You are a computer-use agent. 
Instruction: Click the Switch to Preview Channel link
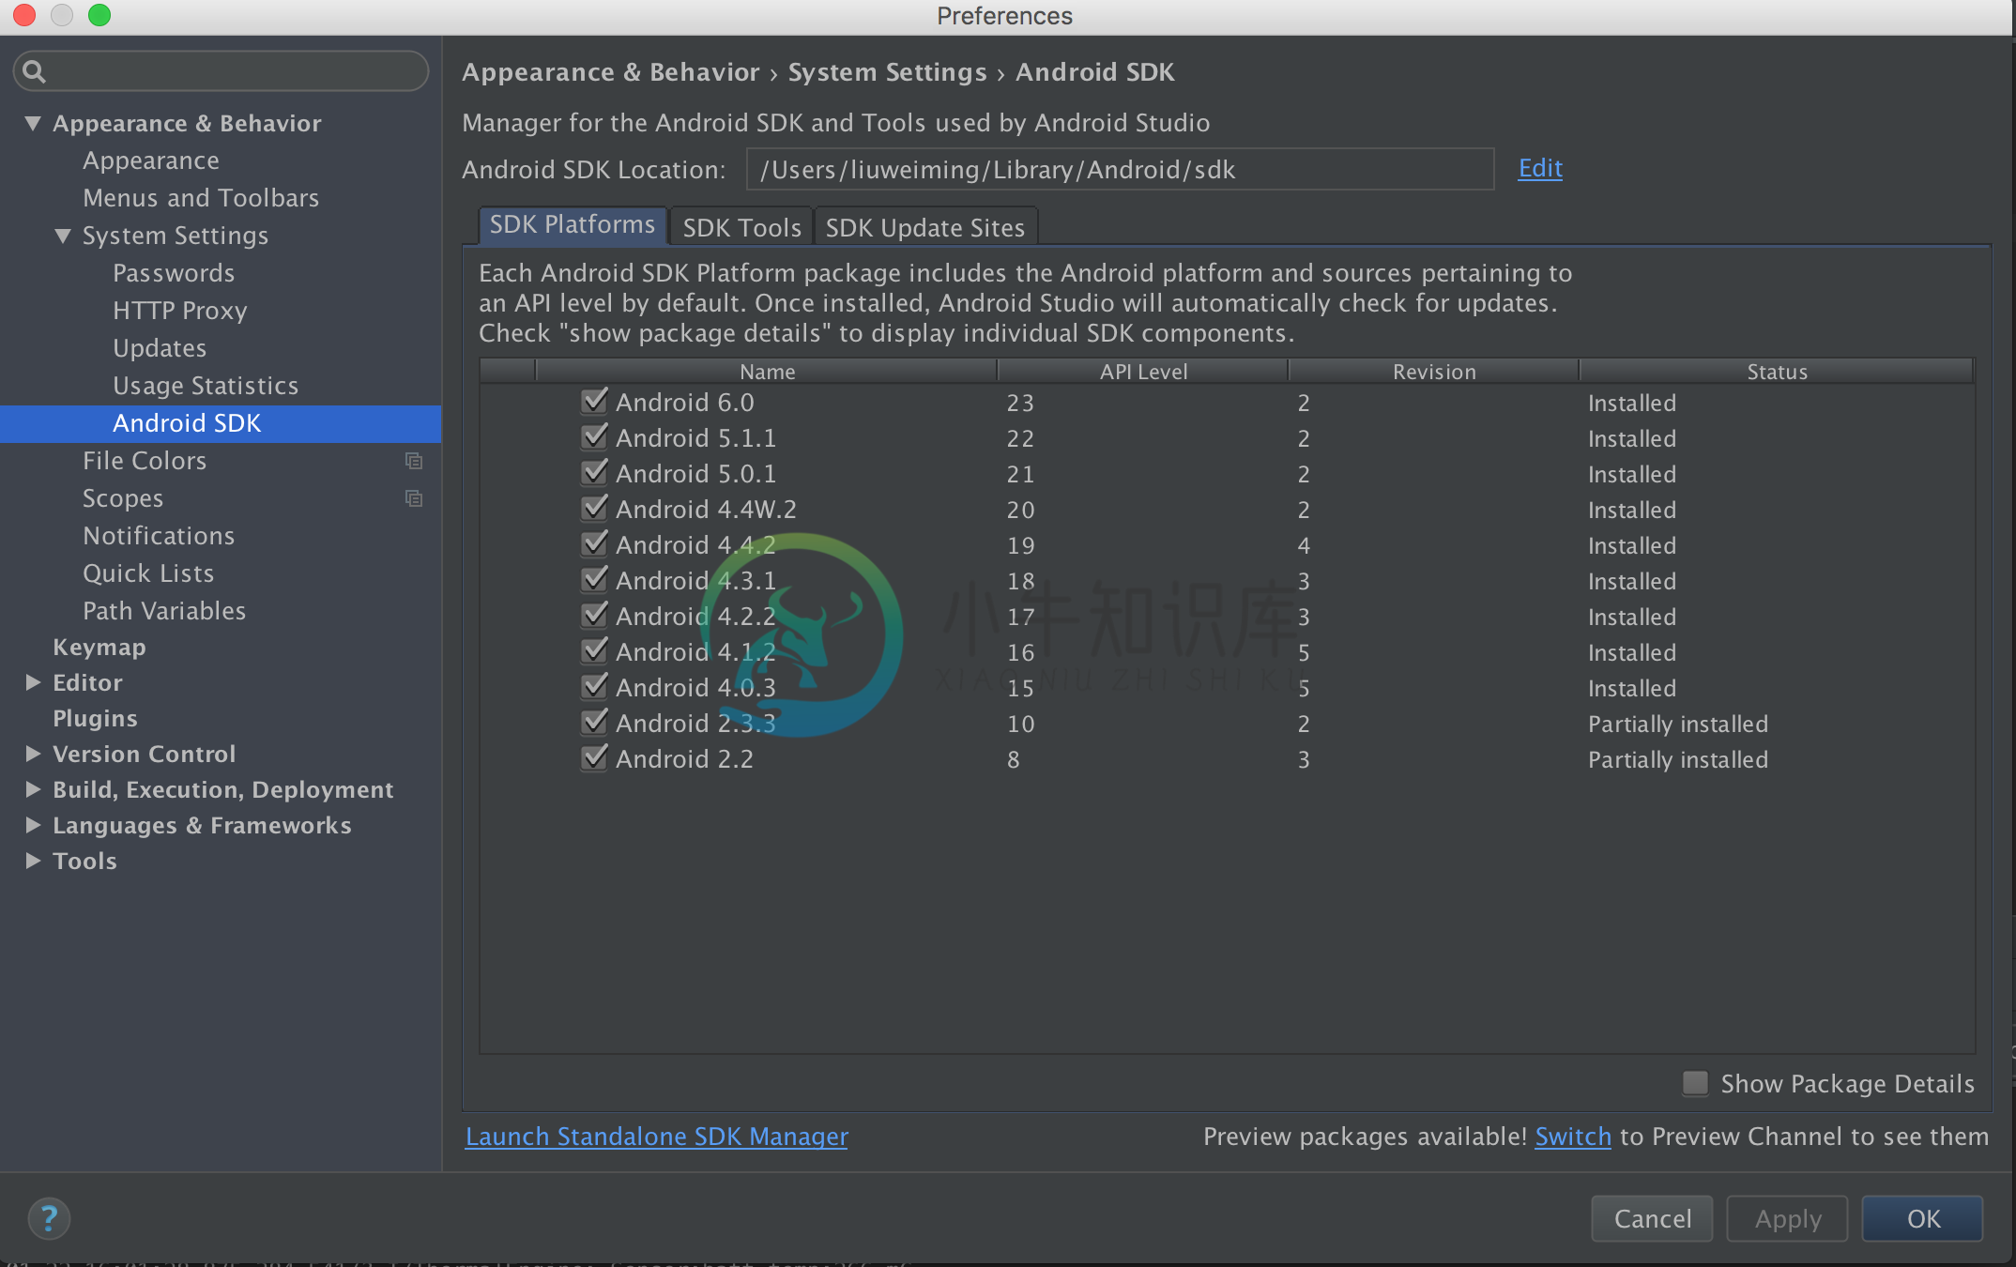click(1573, 1137)
